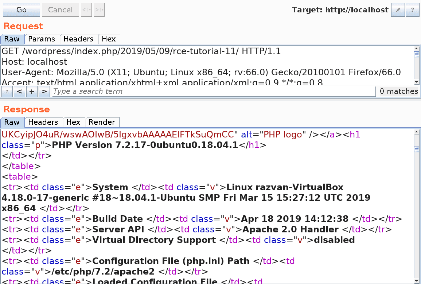Add a new search term with plus icon
This screenshot has height=284, width=421.
[32, 91]
